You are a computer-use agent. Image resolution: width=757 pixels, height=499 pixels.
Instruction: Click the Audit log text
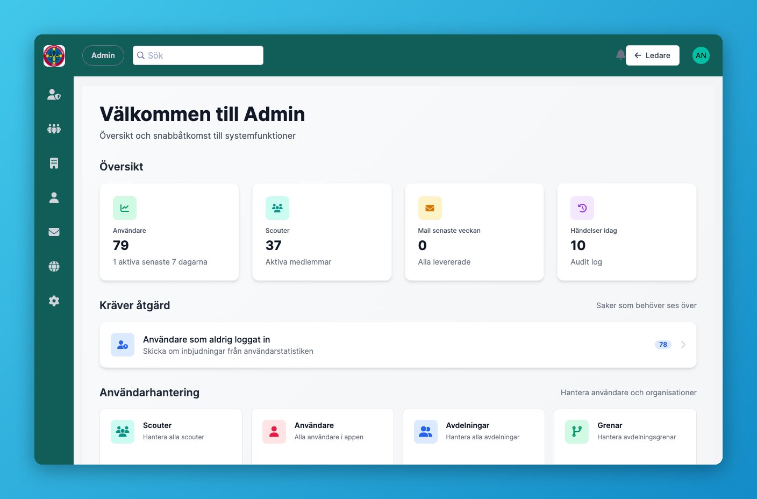pos(586,262)
